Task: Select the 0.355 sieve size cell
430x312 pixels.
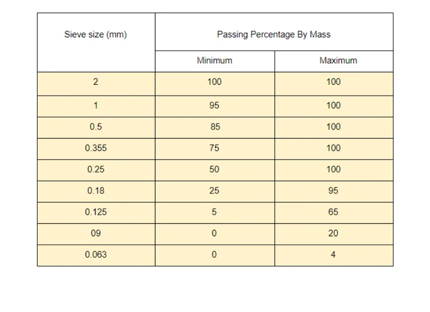Action: [96, 149]
